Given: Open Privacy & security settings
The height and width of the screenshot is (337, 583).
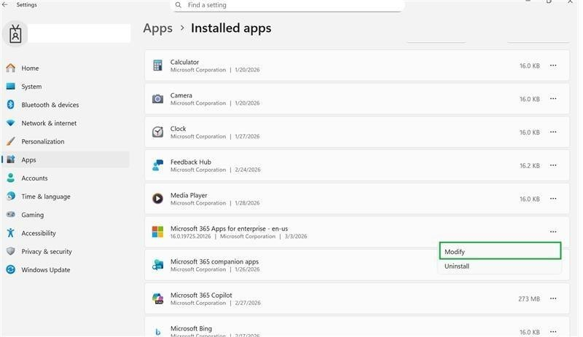Looking at the screenshot, I should 66,251.
